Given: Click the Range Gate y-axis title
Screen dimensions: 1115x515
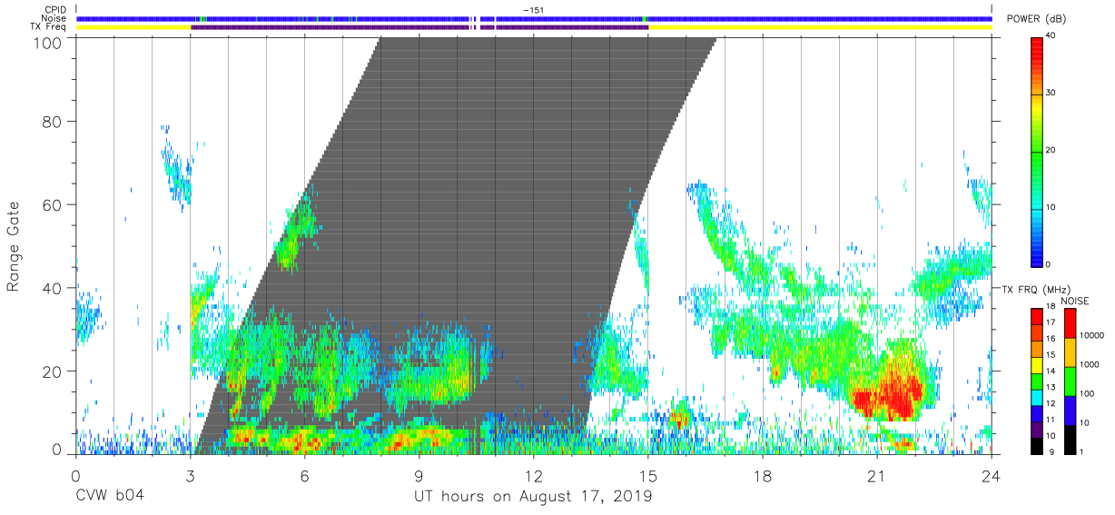Looking at the screenshot, I should (x=13, y=247).
